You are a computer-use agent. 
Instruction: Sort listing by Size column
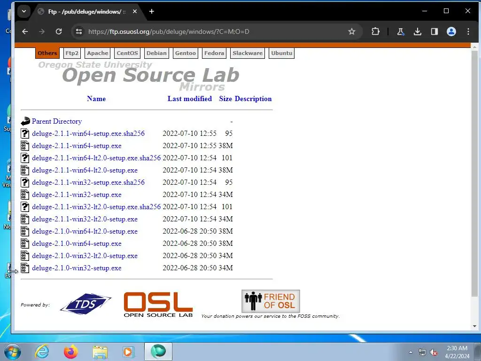[225, 99]
